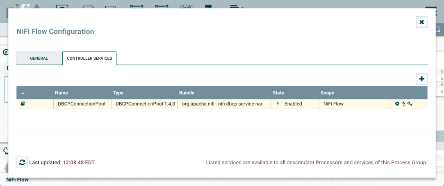Image resolution: width=444 pixels, height=186 pixels.
Task: Toggle sort arrow in first column header
Action: 23,93
